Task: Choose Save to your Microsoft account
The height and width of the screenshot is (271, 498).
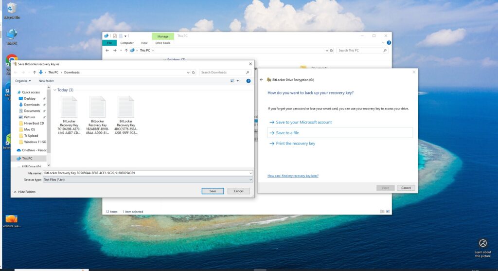Action: (x=301, y=122)
